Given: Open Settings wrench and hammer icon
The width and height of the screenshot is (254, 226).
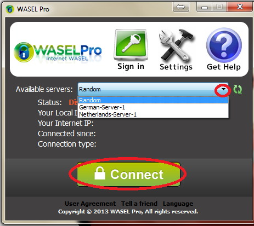Looking at the screenshot, I should click(176, 45).
